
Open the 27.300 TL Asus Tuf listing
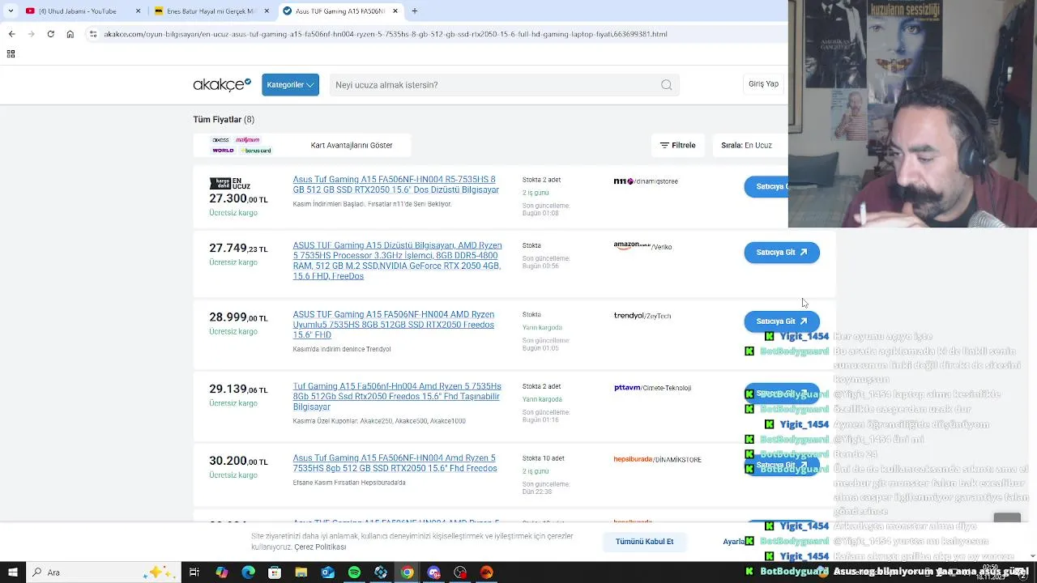click(x=395, y=185)
